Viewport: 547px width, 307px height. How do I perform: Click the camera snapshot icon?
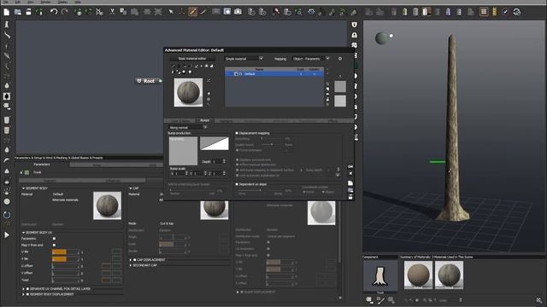[238, 12]
